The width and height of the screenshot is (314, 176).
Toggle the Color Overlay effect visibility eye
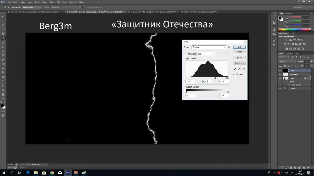click(x=289, y=85)
